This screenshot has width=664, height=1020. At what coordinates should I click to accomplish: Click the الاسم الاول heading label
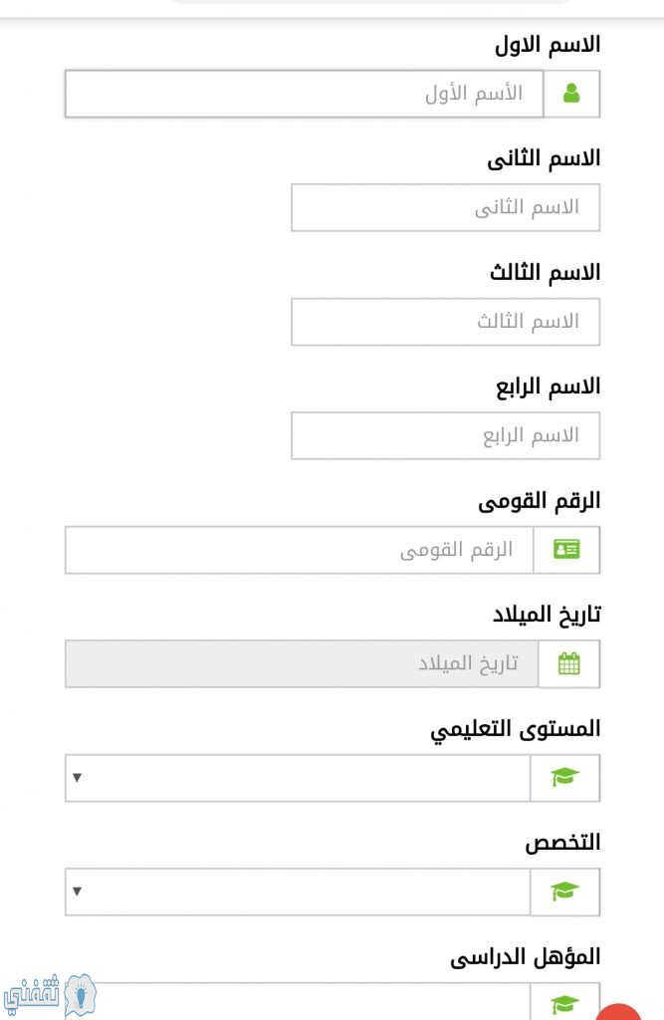[x=548, y=44]
